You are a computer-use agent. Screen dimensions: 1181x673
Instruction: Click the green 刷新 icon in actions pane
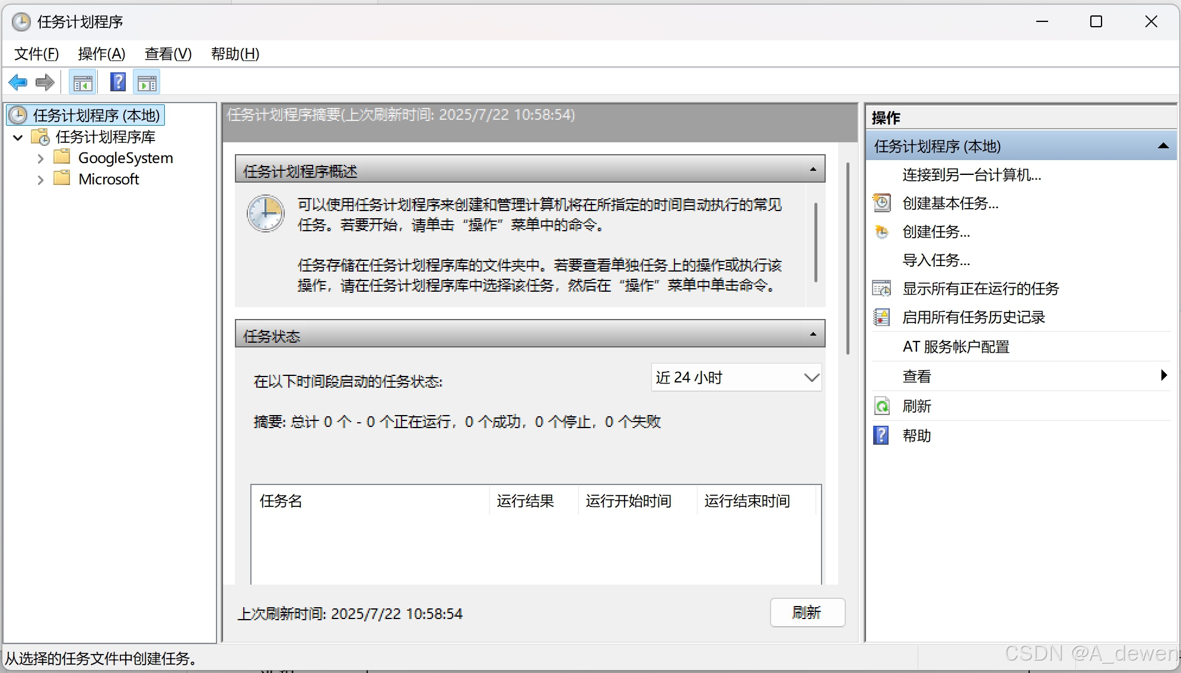pyautogui.click(x=882, y=406)
